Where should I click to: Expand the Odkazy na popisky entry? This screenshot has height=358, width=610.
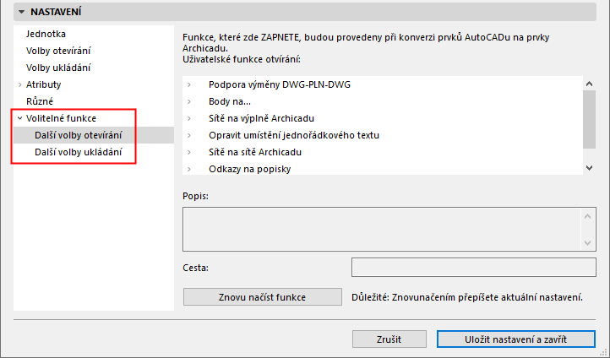pyautogui.click(x=190, y=169)
